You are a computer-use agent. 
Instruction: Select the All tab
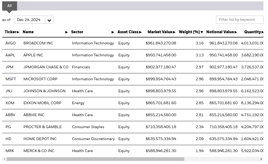coord(9,6)
